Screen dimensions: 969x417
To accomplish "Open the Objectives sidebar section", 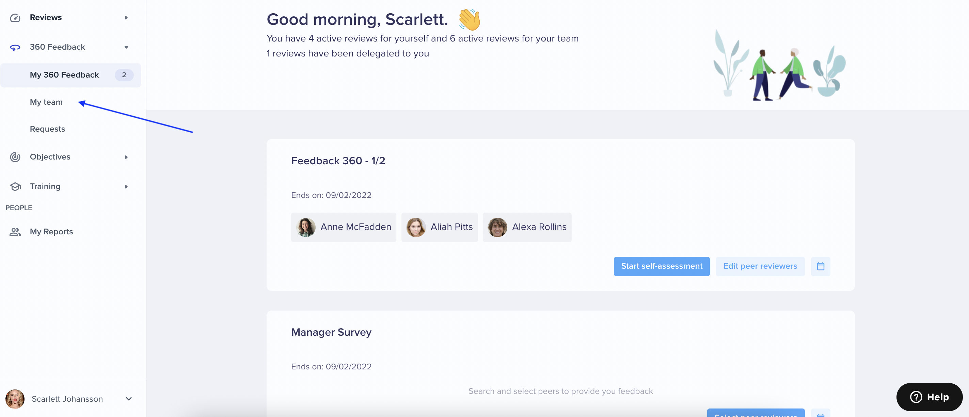I will tap(71, 157).
